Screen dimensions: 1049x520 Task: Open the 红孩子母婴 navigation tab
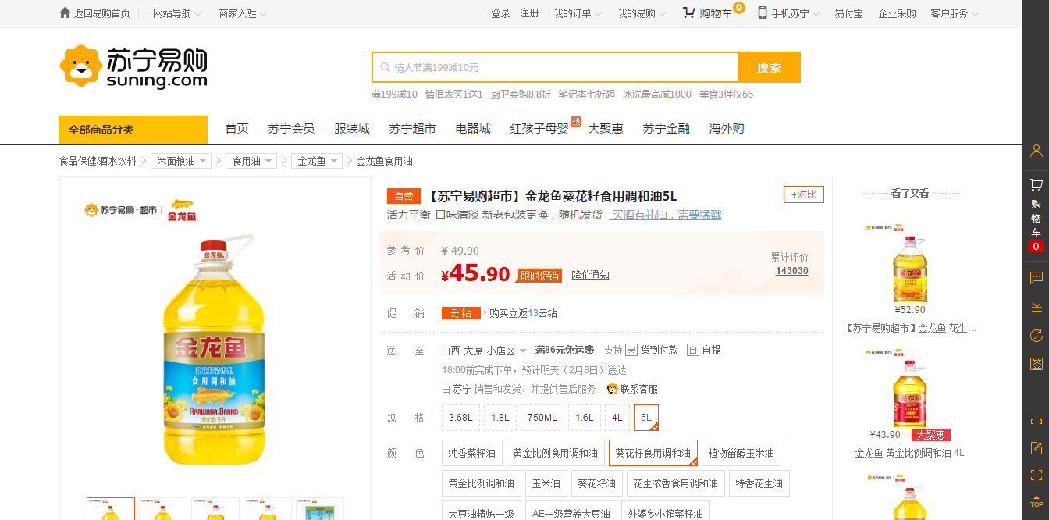539,129
